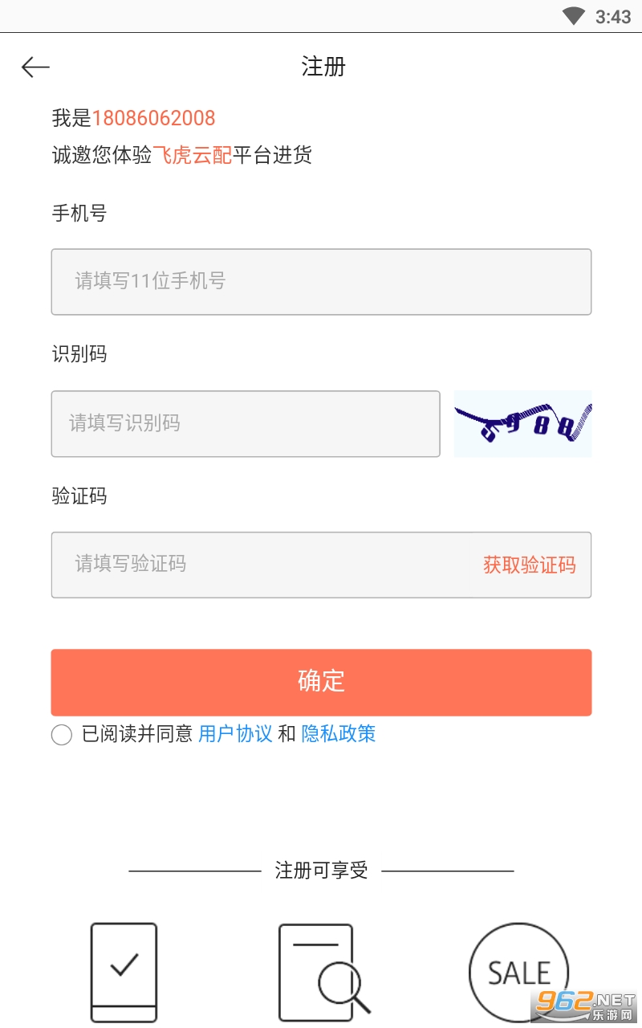Tap the inviter number 18086062008
Screen dimensions: 642x1028
pyautogui.click(x=153, y=118)
